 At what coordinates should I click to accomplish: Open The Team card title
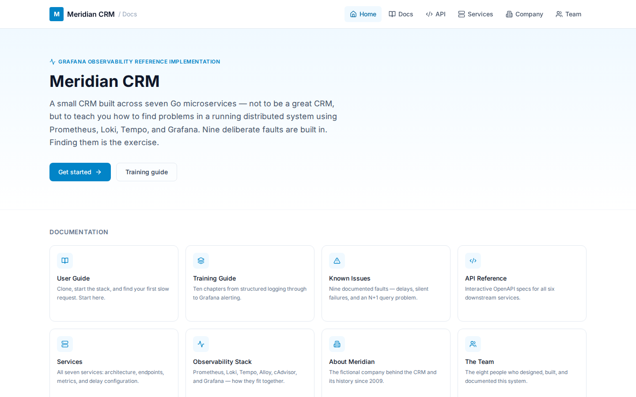[x=479, y=362]
